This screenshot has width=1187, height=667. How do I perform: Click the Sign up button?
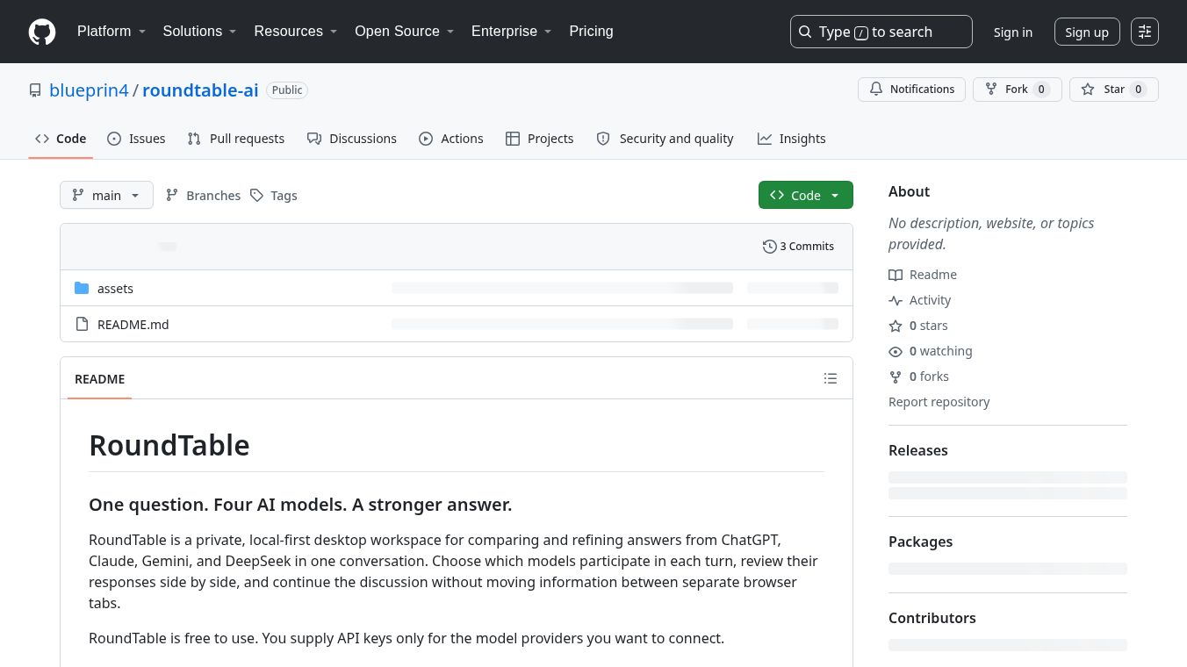(1087, 32)
